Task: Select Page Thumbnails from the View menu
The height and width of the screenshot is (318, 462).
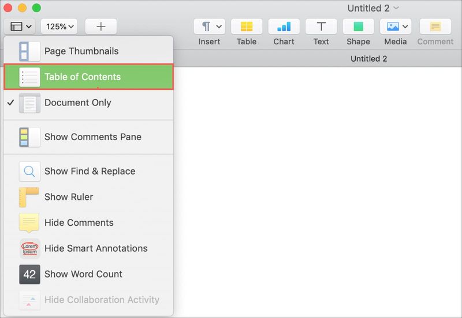Action: click(x=88, y=51)
